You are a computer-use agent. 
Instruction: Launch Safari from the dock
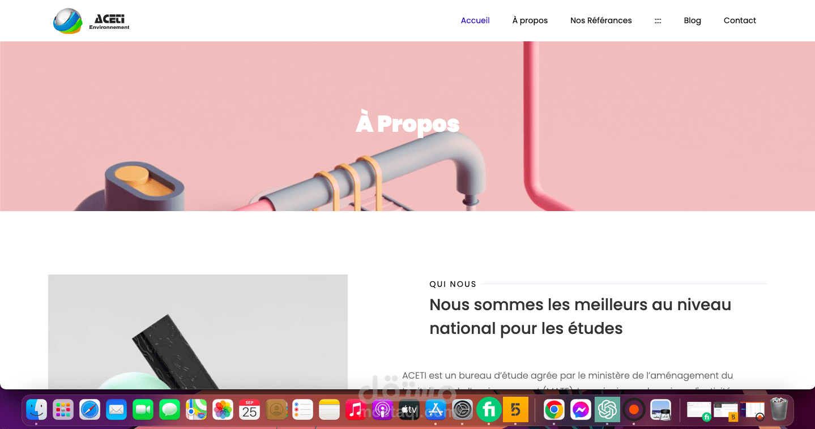coord(90,409)
